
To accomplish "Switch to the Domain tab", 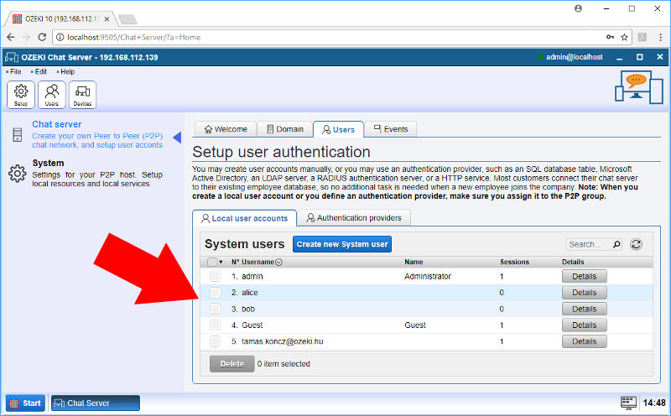I will [x=285, y=129].
